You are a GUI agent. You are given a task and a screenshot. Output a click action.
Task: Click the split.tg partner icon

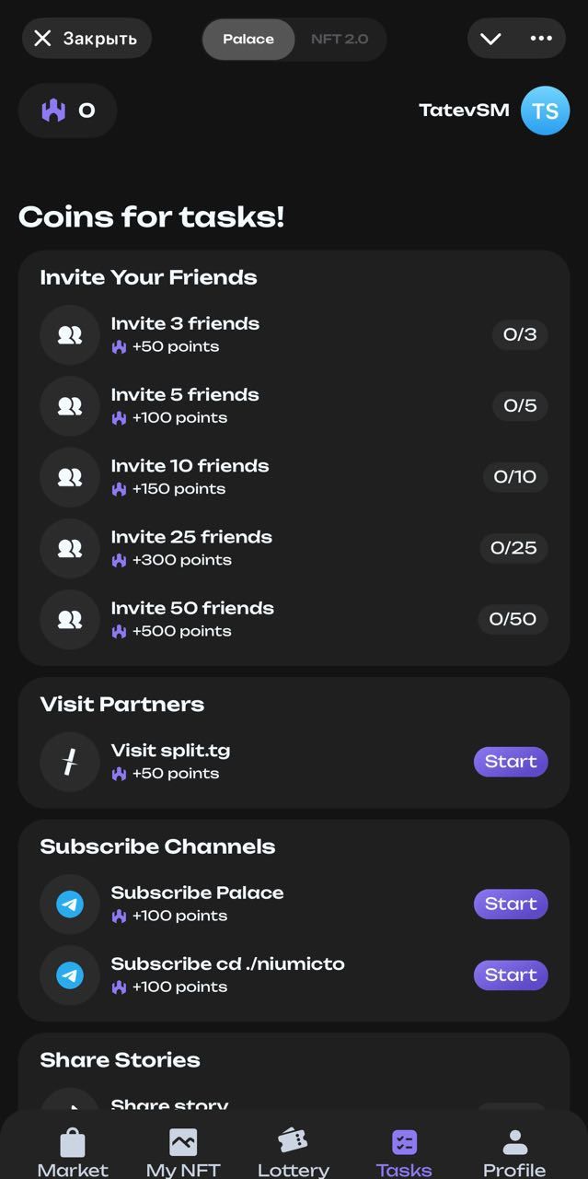point(69,762)
